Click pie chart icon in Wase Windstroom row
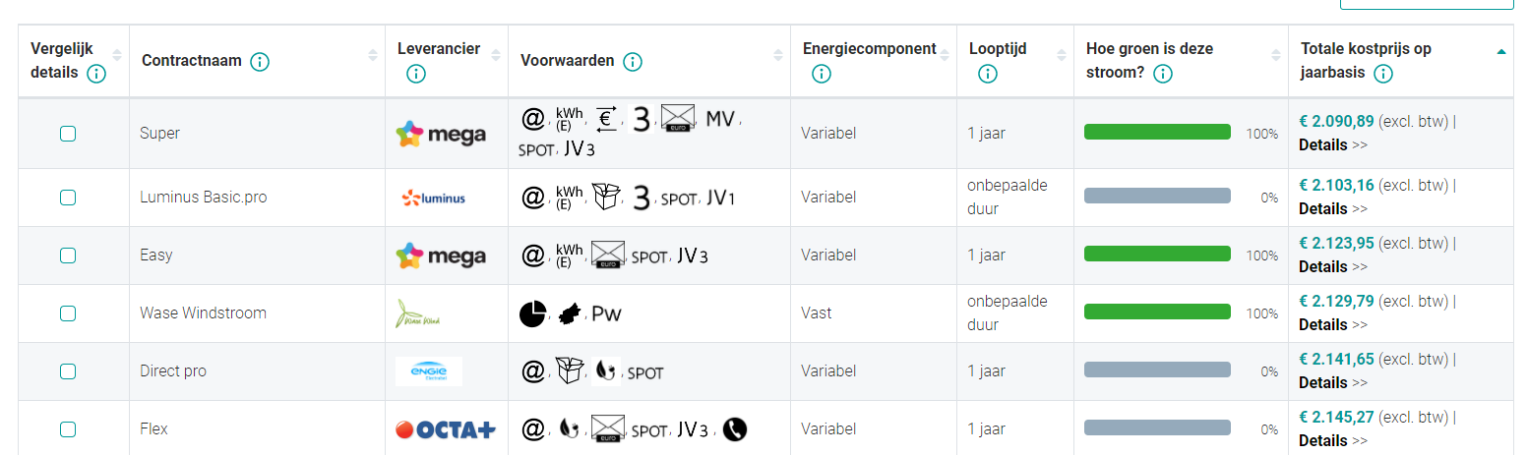The height and width of the screenshot is (455, 1528). point(532,313)
